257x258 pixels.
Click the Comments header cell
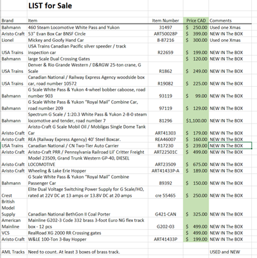click(230, 21)
